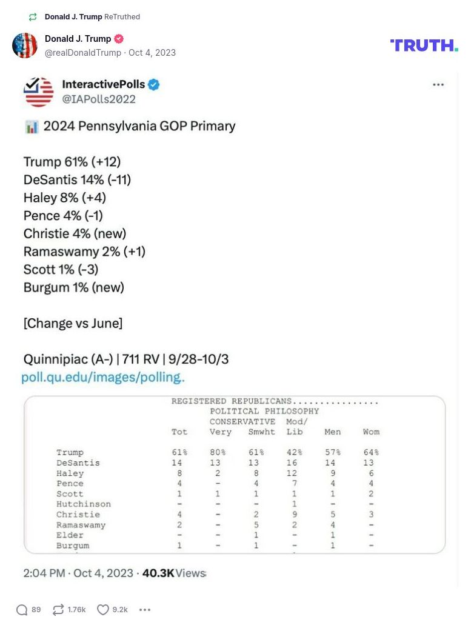Click the InteractivePolls flag avatar
This screenshot has height=628, width=471.
pyautogui.click(x=38, y=92)
